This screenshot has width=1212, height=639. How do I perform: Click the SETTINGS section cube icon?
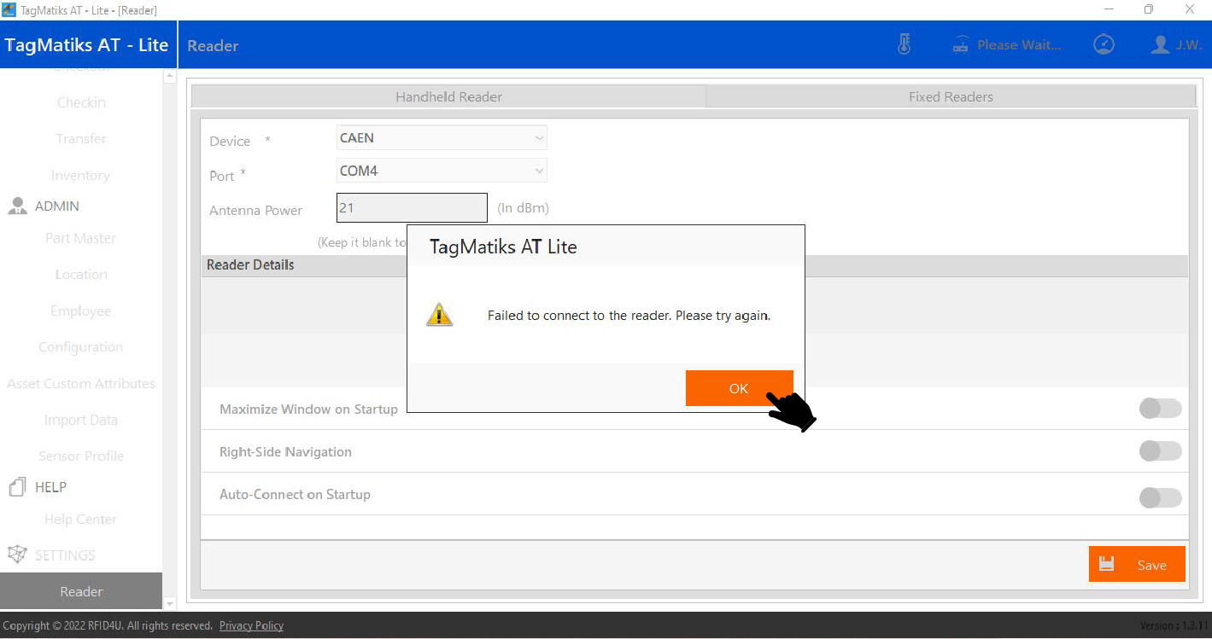click(x=17, y=555)
